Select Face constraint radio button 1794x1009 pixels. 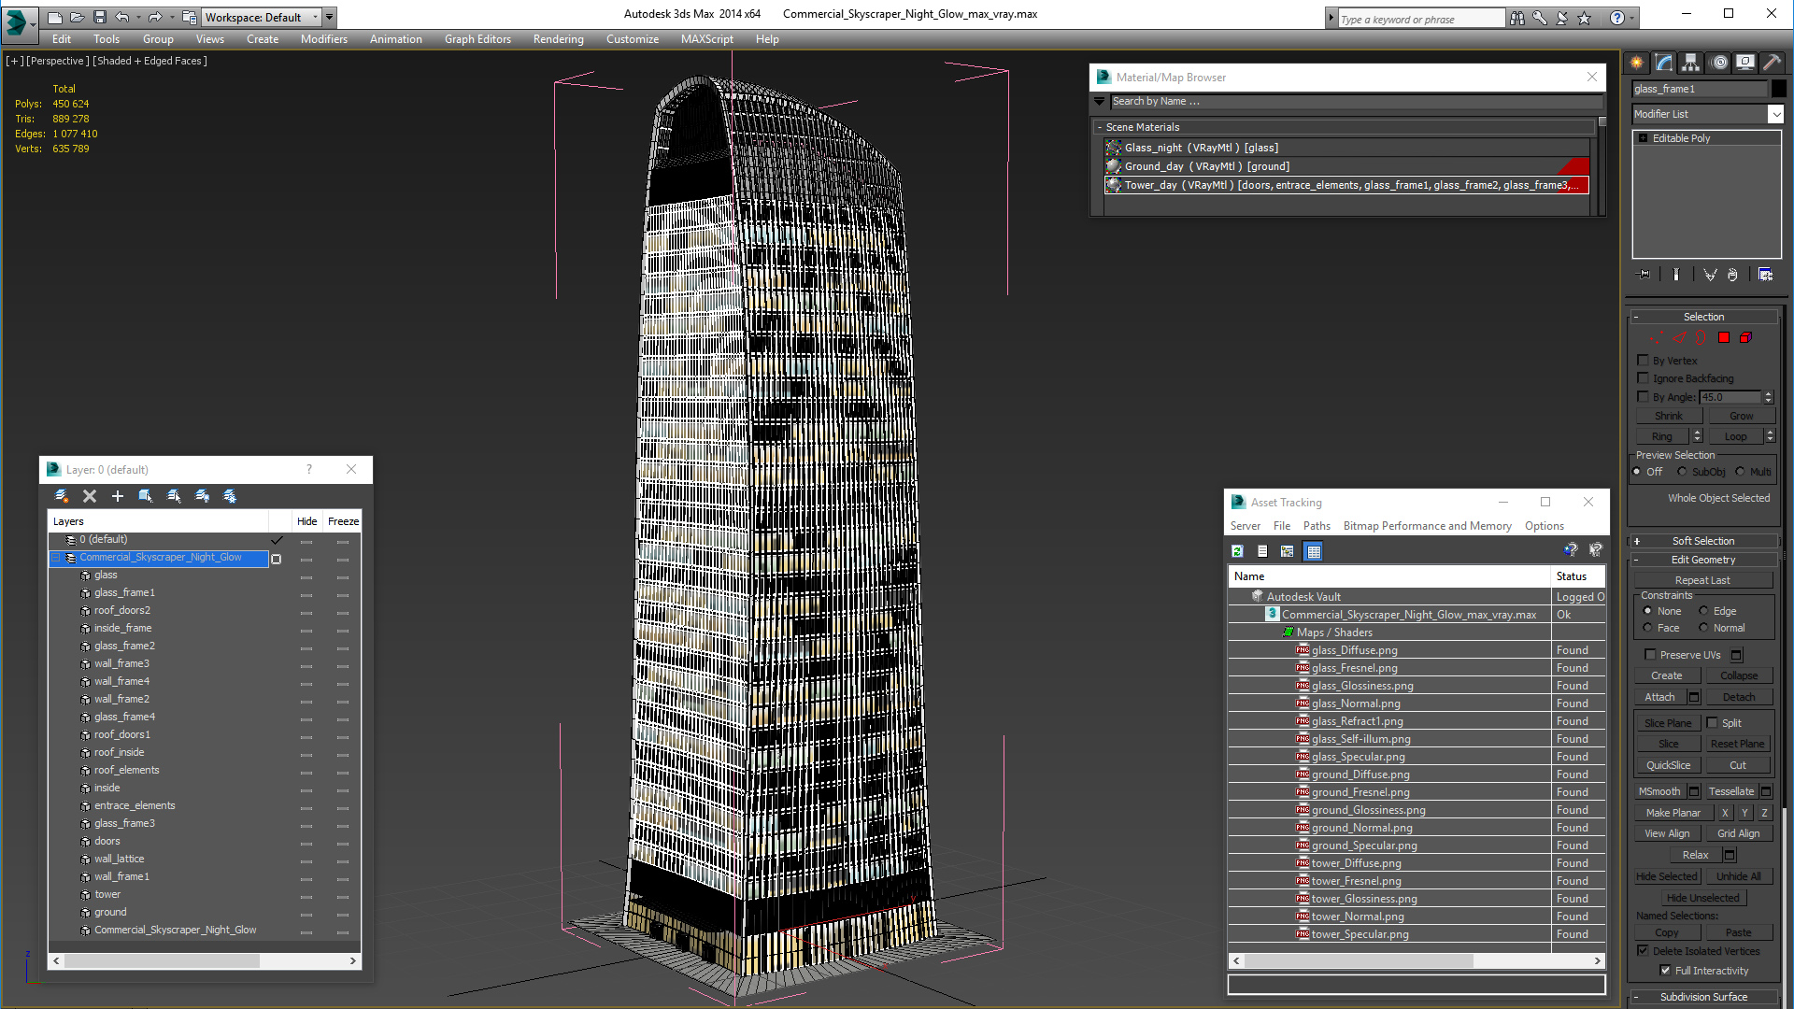pyautogui.click(x=1647, y=628)
